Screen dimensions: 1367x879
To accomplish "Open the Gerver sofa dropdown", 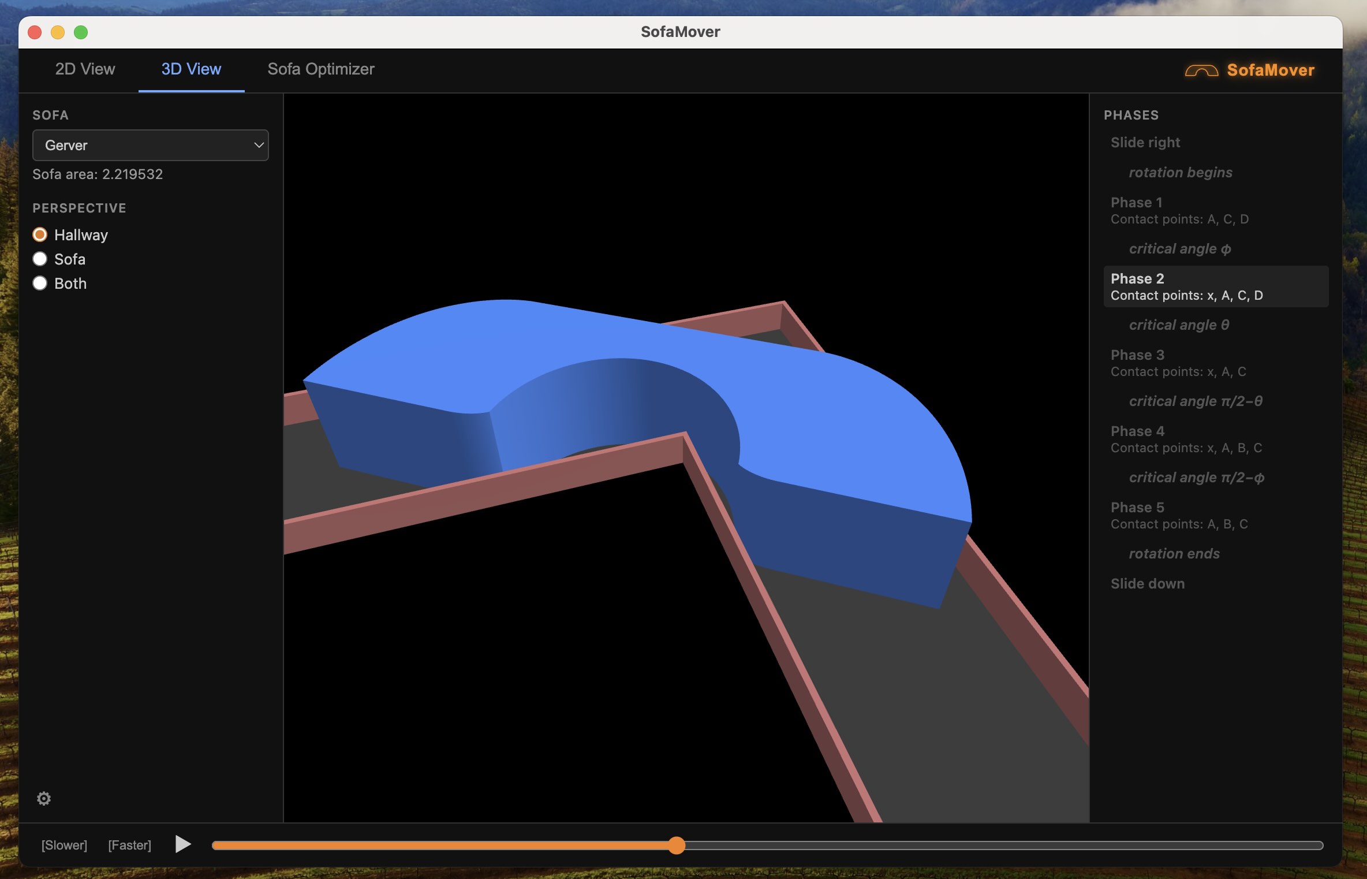I will tap(151, 145).
